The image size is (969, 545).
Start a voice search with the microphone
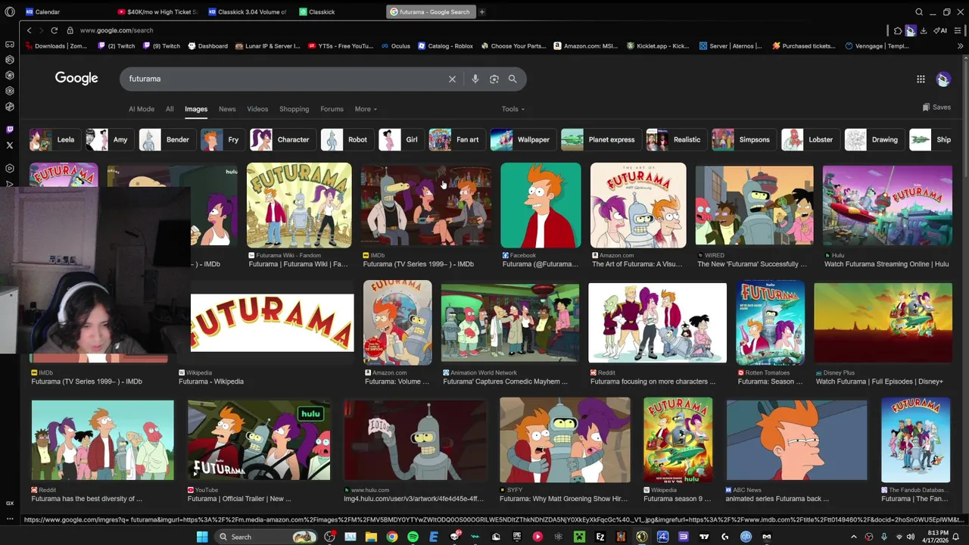pos(475,79)
